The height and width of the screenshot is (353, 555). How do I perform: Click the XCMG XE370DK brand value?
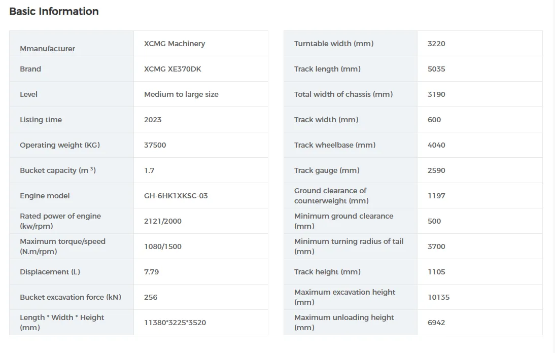tap(172, 69)
